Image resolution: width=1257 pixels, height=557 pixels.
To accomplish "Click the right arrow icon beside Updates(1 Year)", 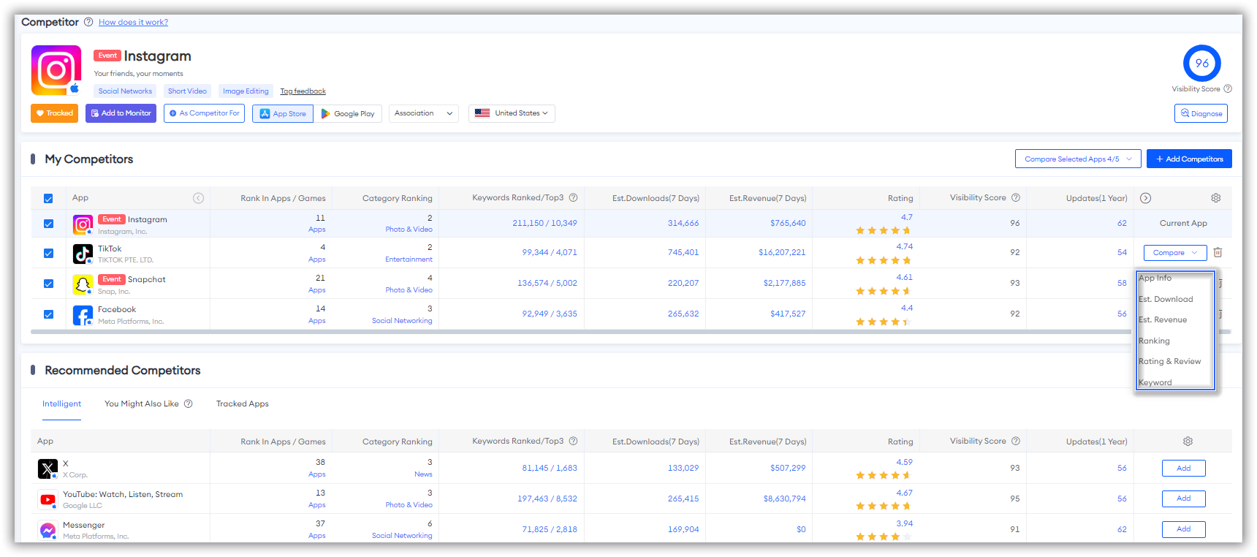I will point(1146,198).
